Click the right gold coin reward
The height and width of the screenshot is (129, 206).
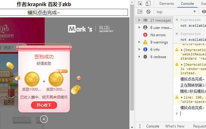click(56, 79)
